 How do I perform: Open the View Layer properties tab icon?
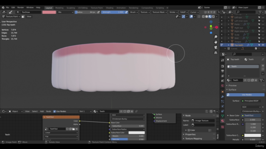223,76
